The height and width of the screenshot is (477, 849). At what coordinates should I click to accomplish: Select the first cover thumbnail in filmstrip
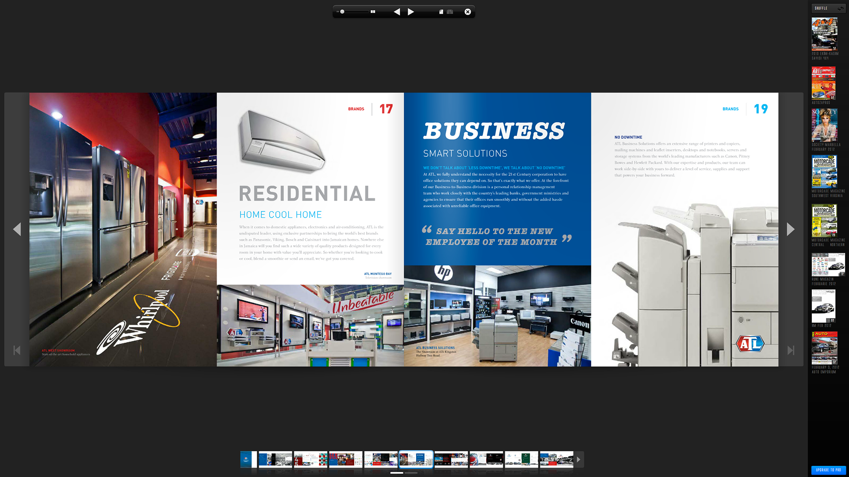[249, 459]
